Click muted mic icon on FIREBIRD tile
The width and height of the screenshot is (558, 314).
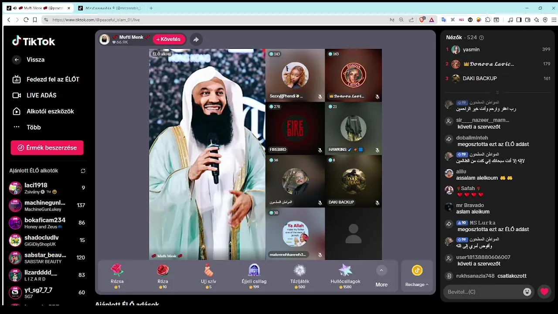[x=320, y=150]
